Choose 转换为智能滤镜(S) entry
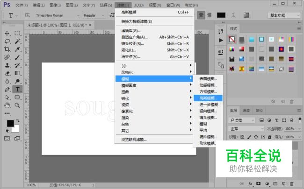The height and width of the screenshot is (189, 304). 154,21
